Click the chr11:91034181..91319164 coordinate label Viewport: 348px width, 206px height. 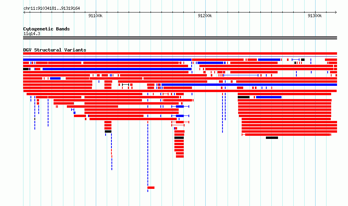[x=52, y=9]
